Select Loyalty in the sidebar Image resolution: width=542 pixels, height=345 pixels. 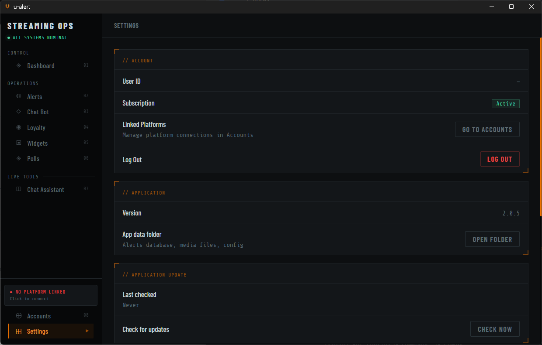click(x=51, y=128)
